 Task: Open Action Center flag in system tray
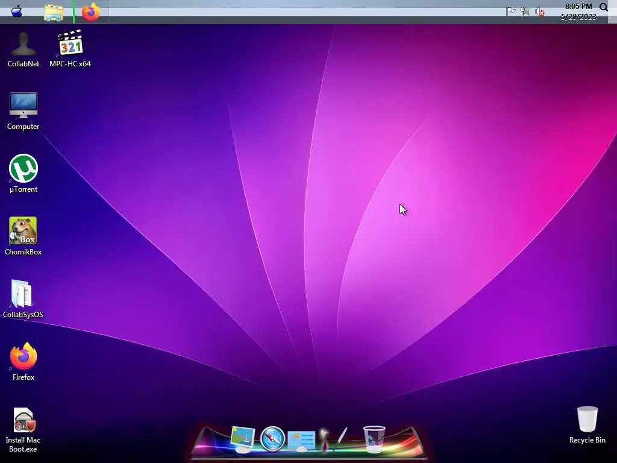tap(510, 11)
